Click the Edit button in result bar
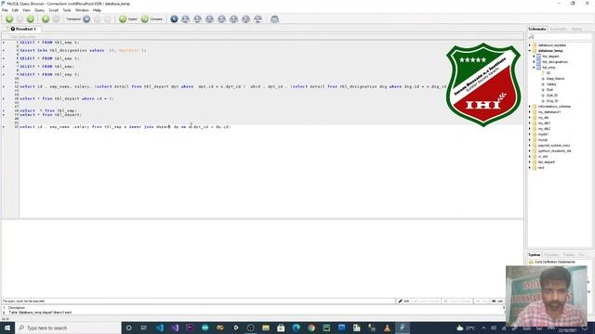 [x=403, y=301]
